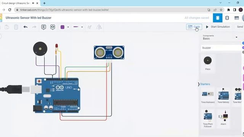Switch to Schematic view
Image resolution: width=244 pixels, height=137 pixels.
227,18
